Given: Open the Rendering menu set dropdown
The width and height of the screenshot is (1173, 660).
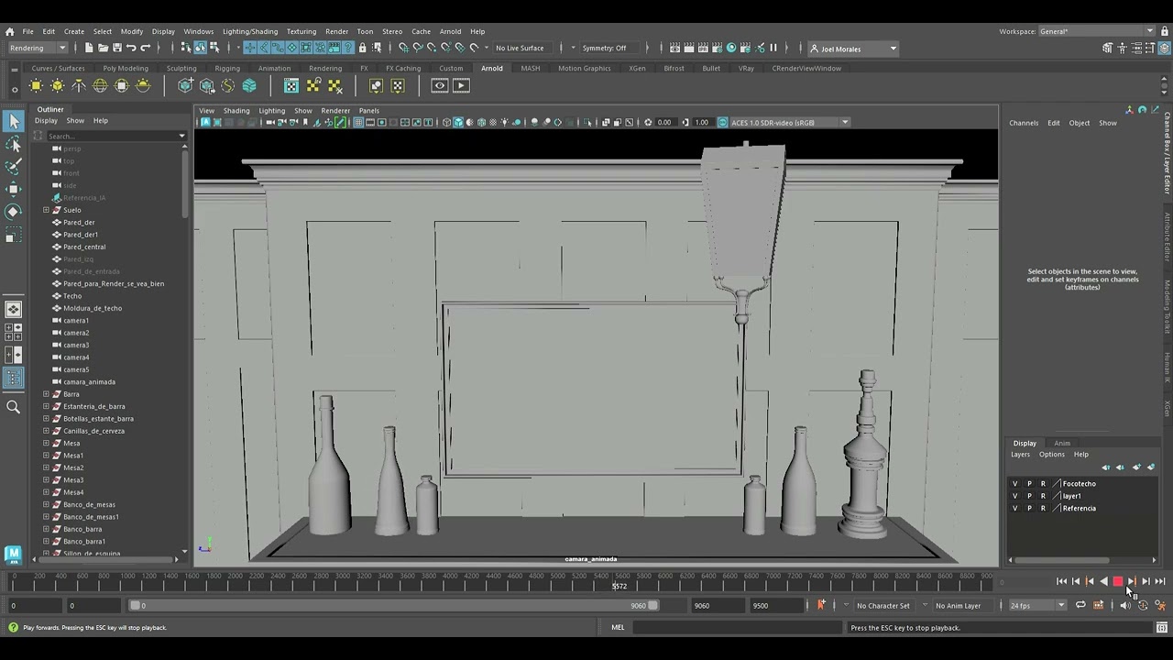Looking at the screenshot, I should [38, 48].
